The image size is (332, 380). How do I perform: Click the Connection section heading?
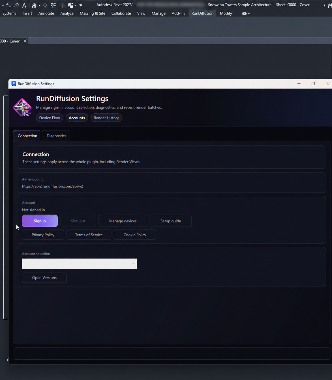click(x=36, y=154)
